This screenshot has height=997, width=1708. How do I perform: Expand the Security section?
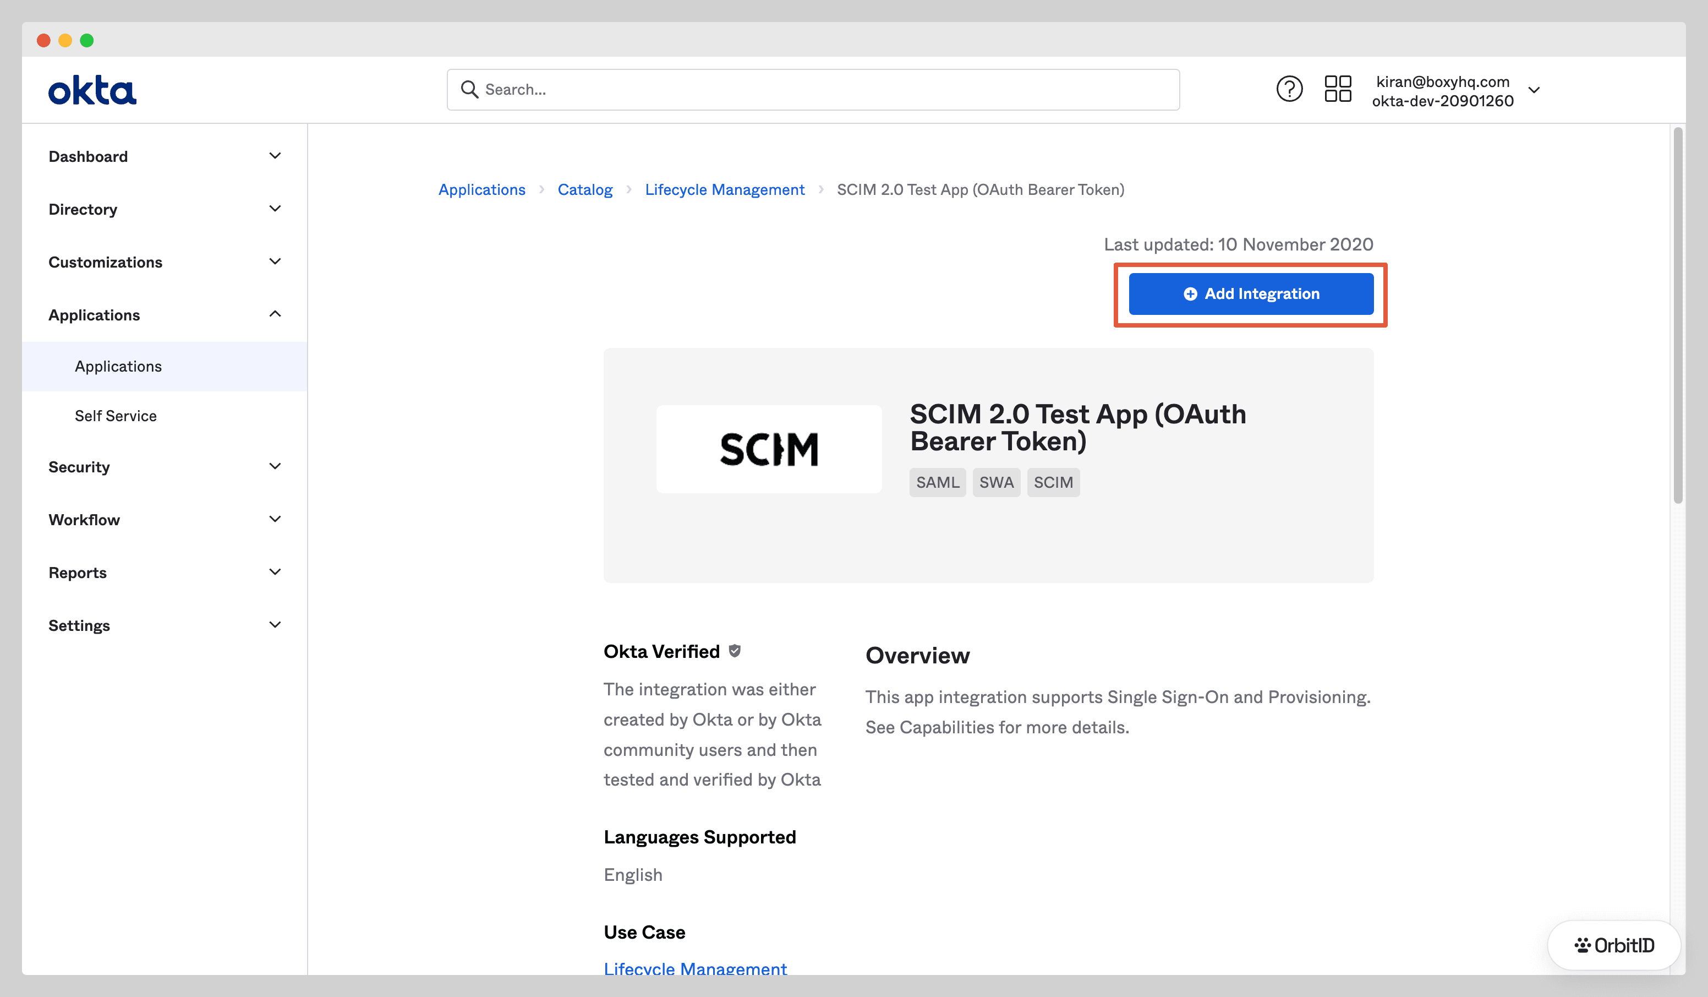coord(164,467)
